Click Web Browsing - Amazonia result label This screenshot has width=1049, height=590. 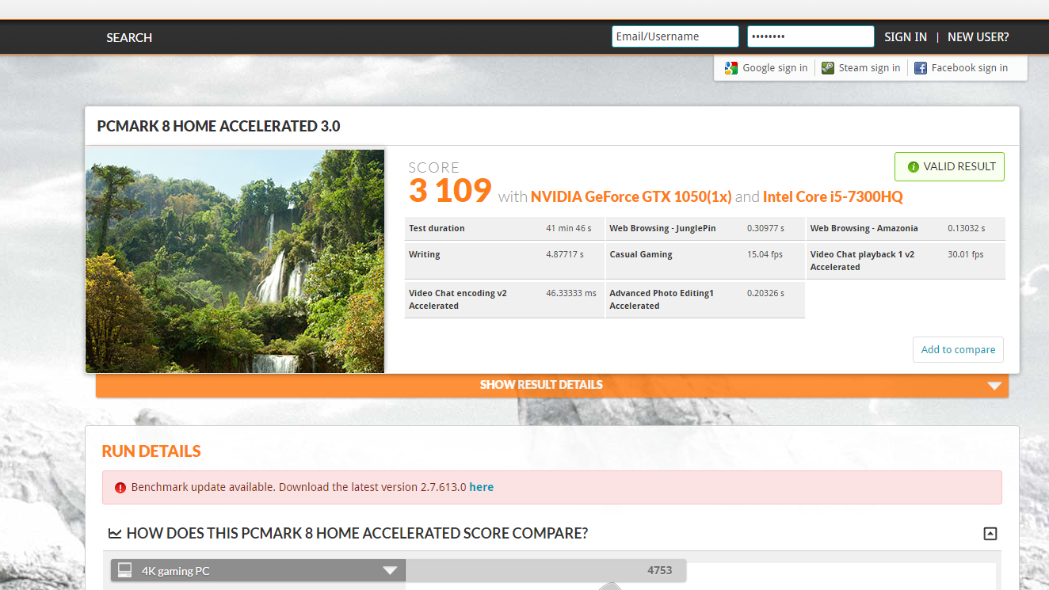pos(864,228)
